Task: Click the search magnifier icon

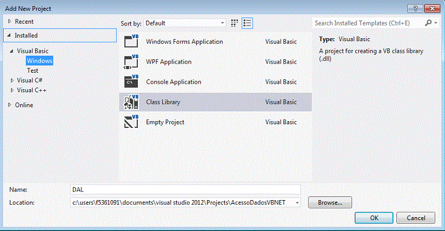Action: [428, 22]
